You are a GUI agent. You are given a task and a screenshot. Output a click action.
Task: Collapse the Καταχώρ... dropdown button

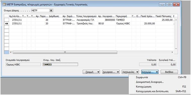(x=150, y=72)
